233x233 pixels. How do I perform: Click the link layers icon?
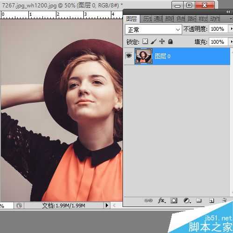coord(148,200)
